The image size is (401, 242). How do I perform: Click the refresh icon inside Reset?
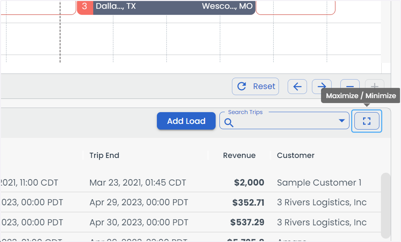242,86
